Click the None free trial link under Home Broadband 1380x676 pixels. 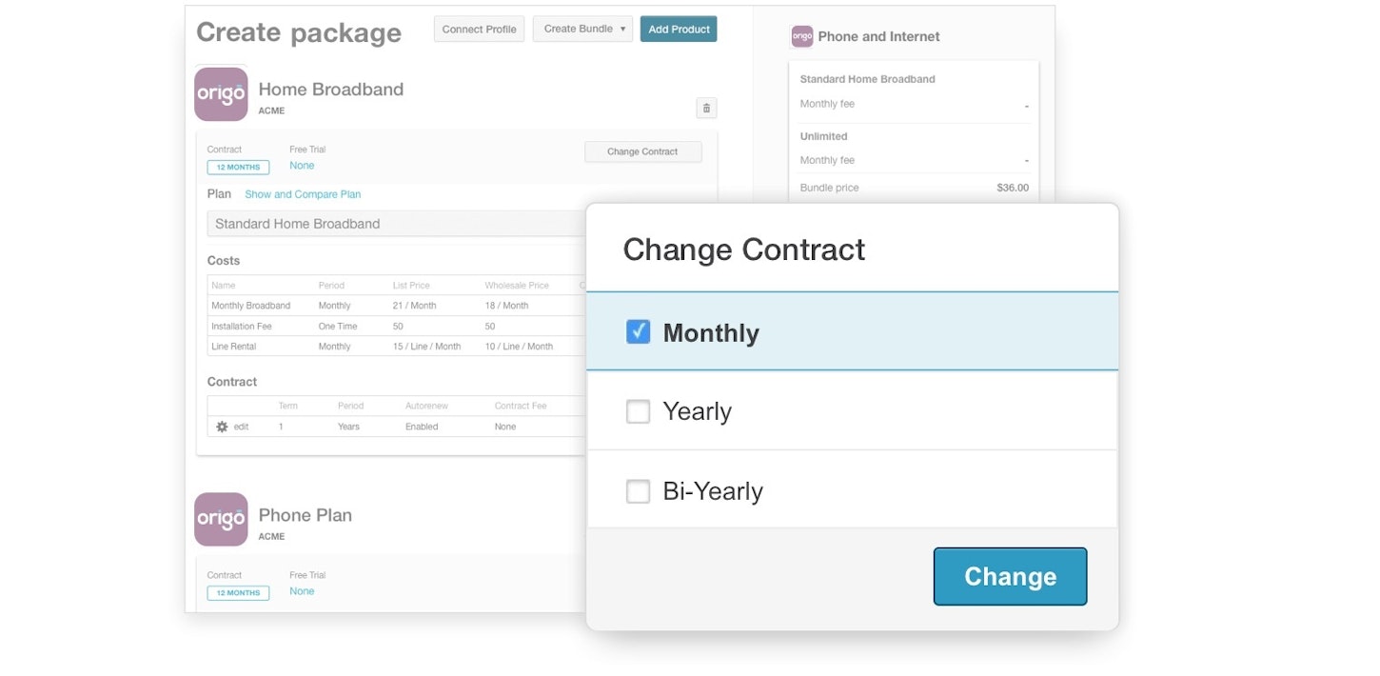[x=302, y=166]
